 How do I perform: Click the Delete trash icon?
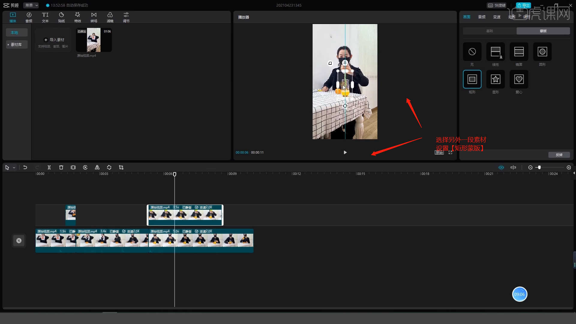(61, 167)
